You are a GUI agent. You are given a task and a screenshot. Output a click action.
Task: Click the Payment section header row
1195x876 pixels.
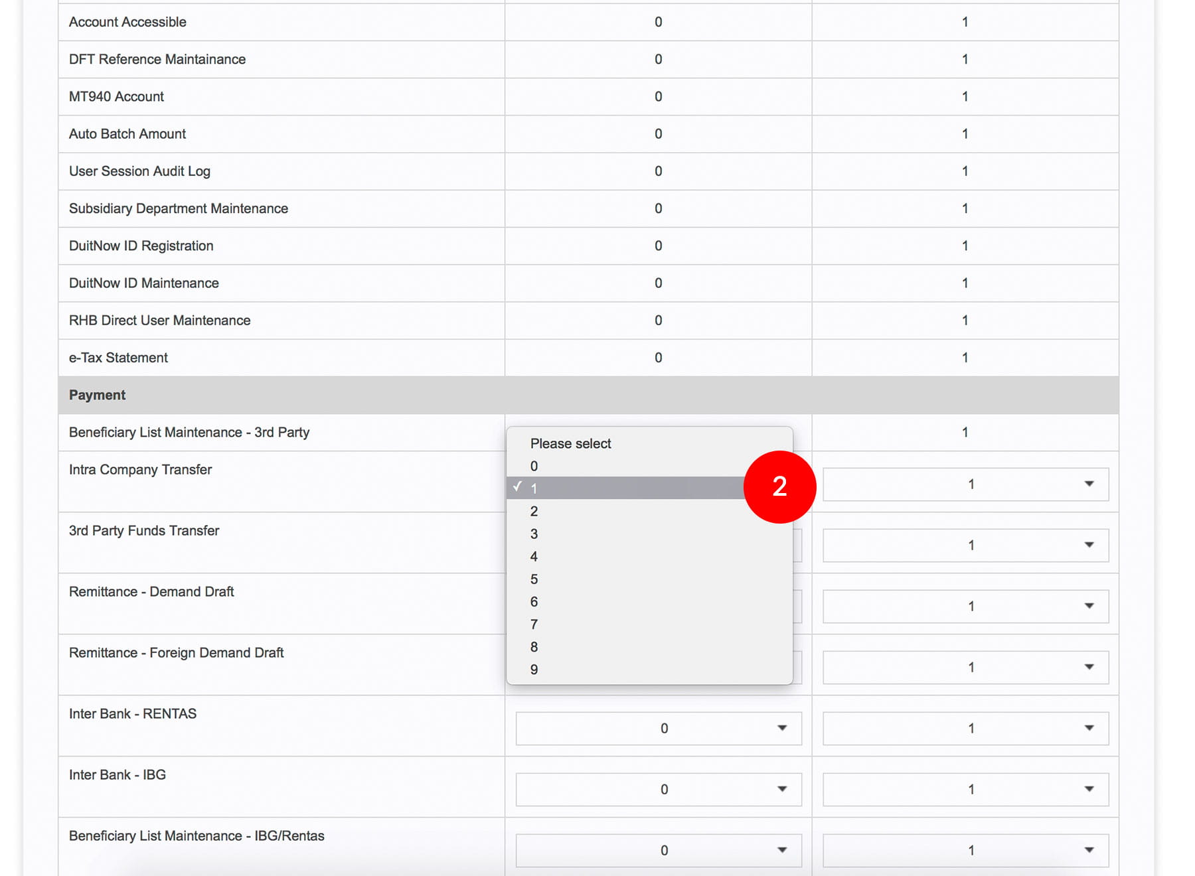pos(588,396)
